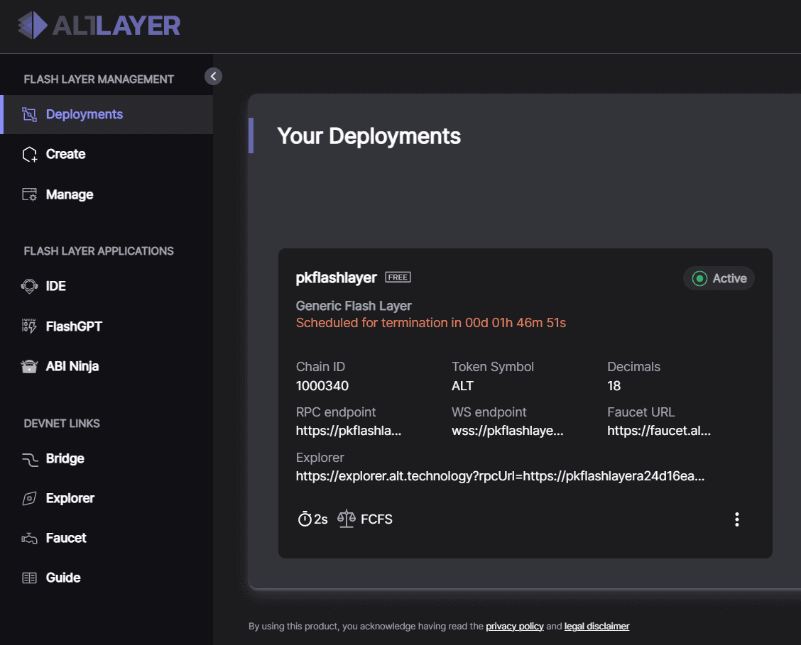The height and width of the screenshot is (645, 801).
Task: Open the privacy policy link
Action: tap(514, 626)
